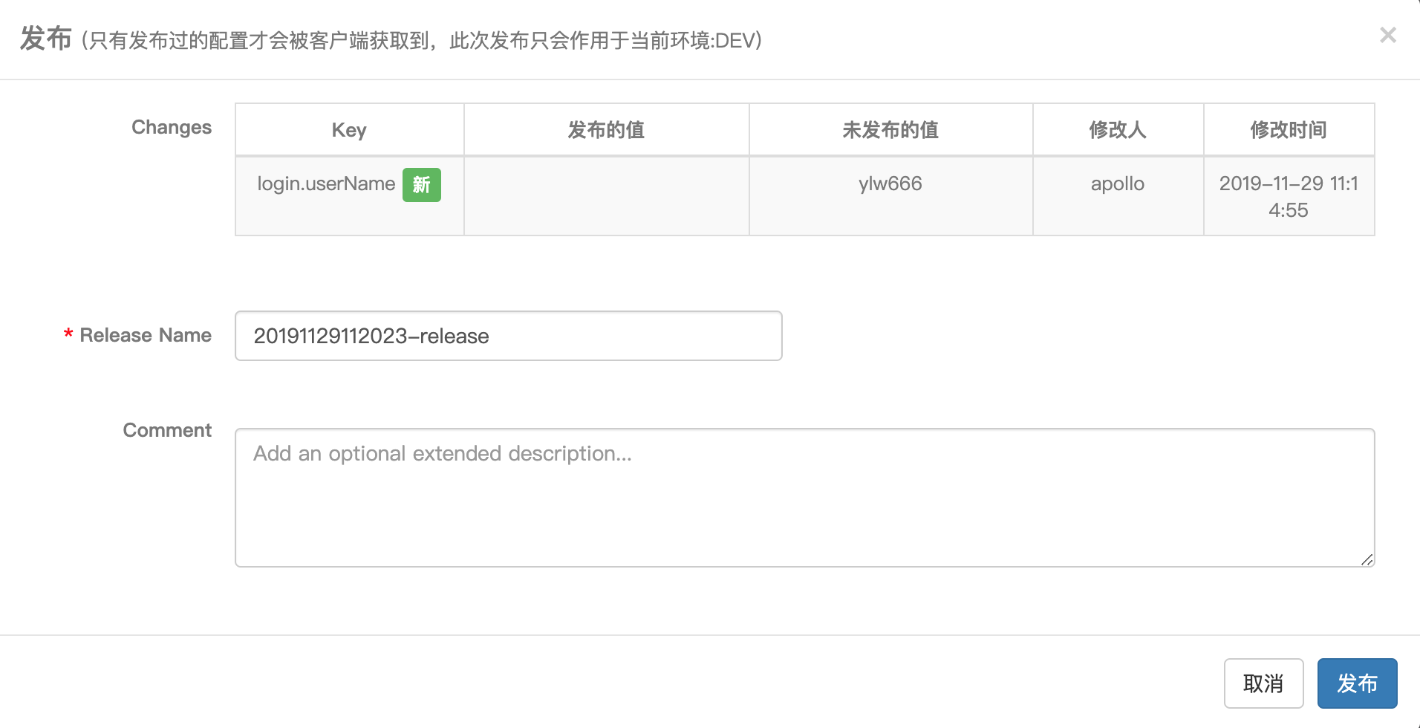The image size is (1420, 728).
Task: Click the 修改人 column header
Action: point(1118,130)
